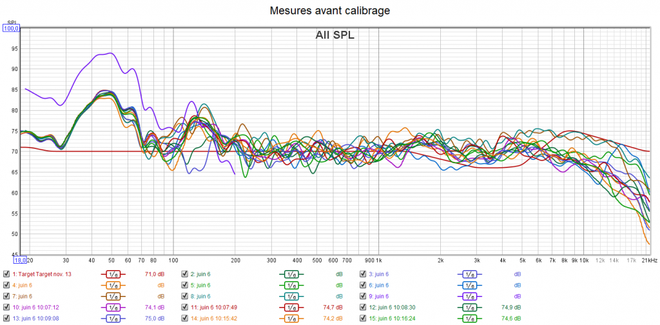Uncheck the '1: Target Target nov. 13' checkbox
Image resolution: width=660 pixels, height=325 pixels.
(x=6, y=274)
